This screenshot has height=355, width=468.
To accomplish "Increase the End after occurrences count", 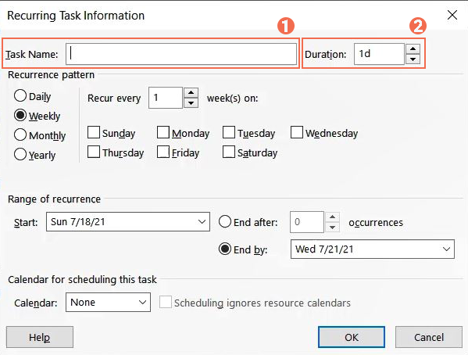I will coord(332,217).
